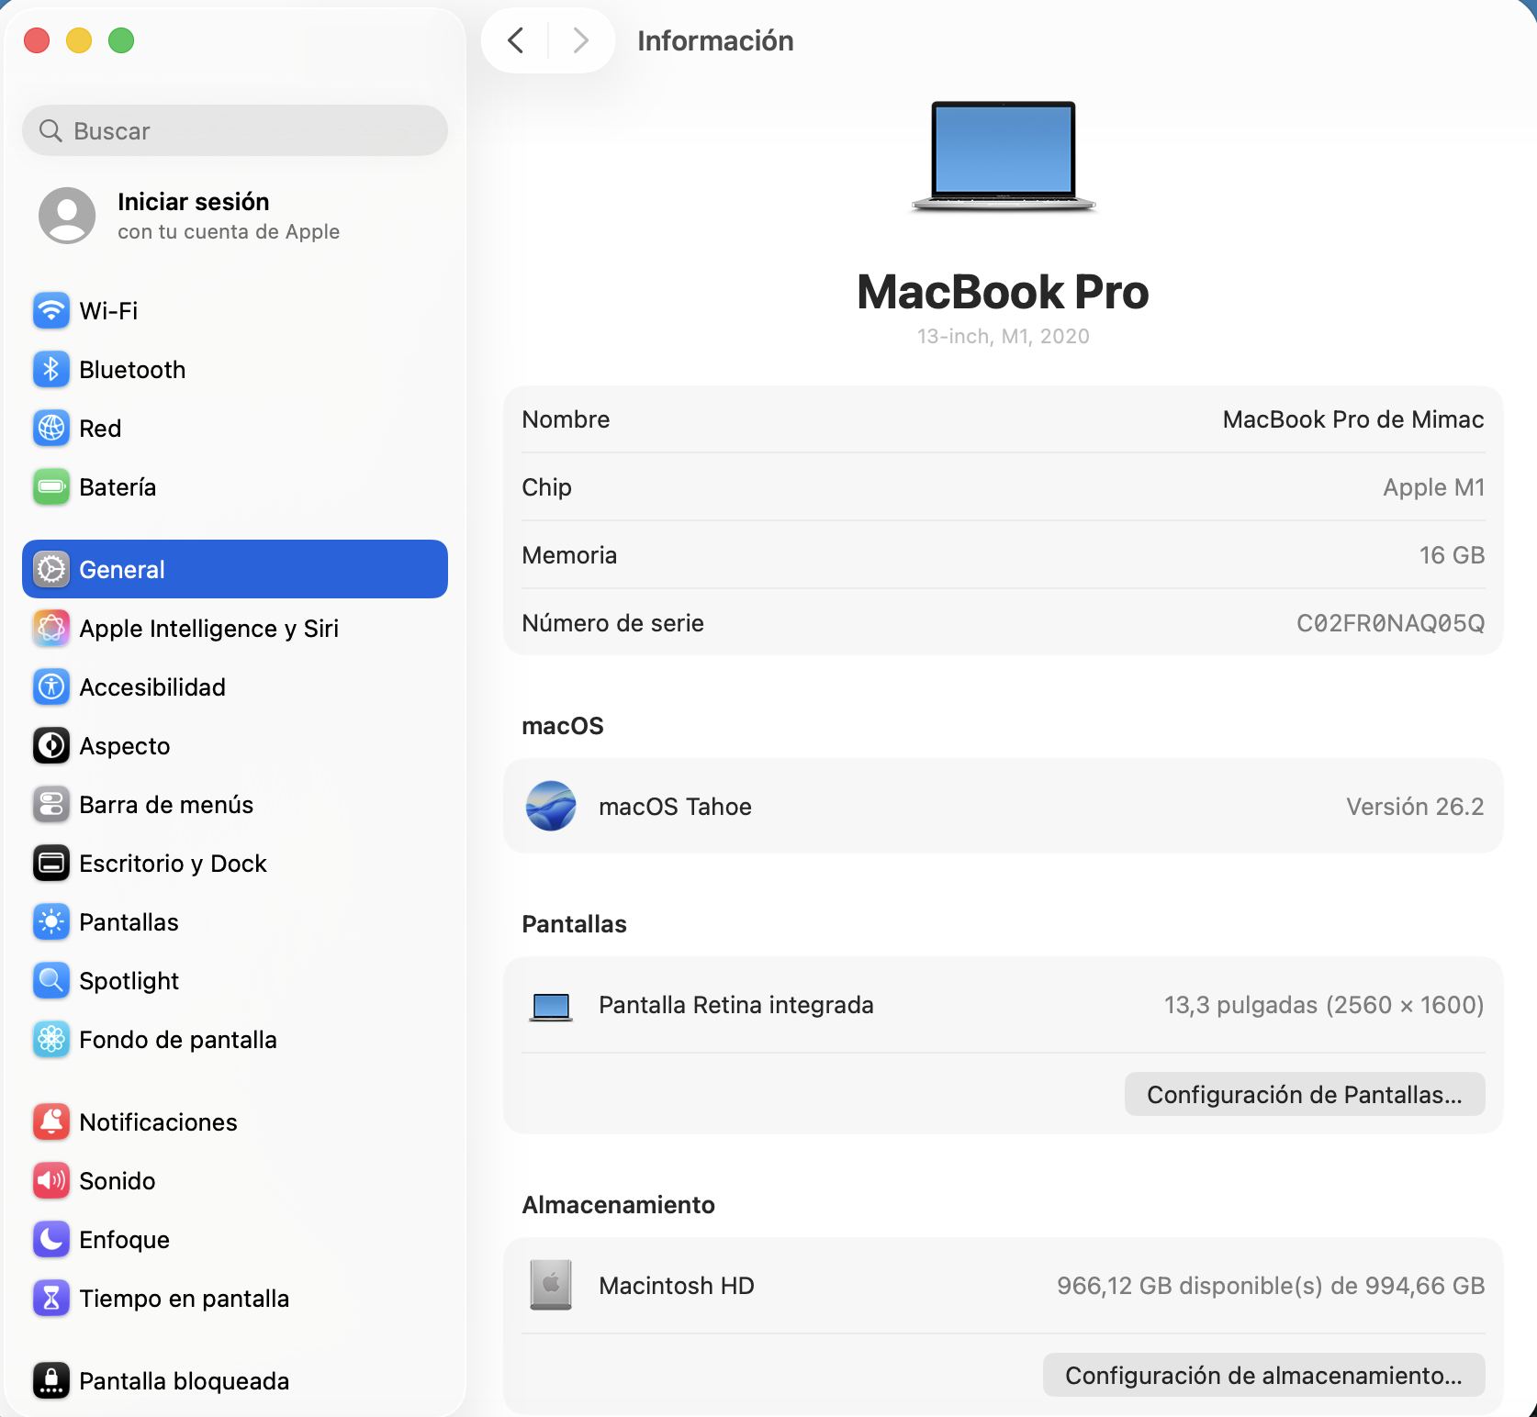Select the Notificaciones bell icon
Screen dimensions: 1537x1417
(x=51, y=1122)
